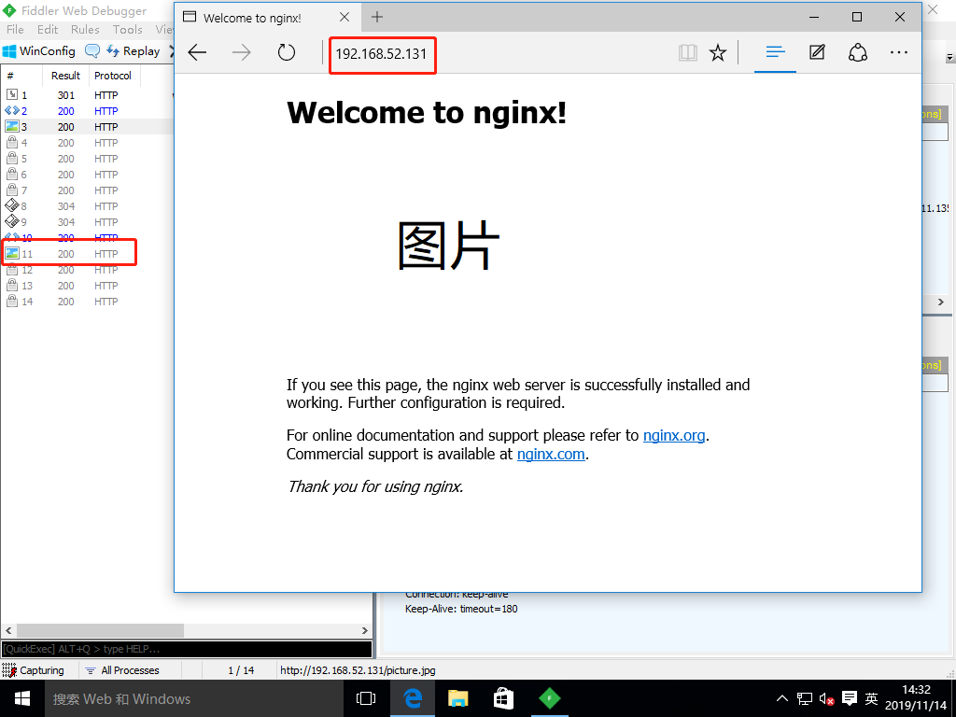Open Fiddler Tools menu
Screen dimensions: 956x717
point(127,29)
